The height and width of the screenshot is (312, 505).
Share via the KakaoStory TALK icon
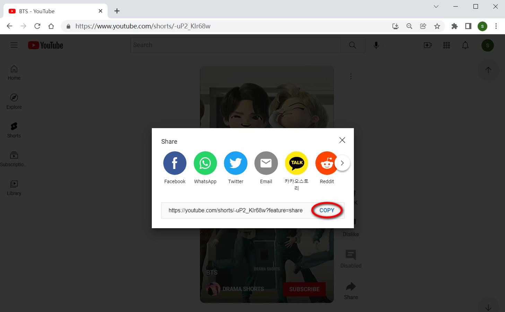(x=296, y=163)
